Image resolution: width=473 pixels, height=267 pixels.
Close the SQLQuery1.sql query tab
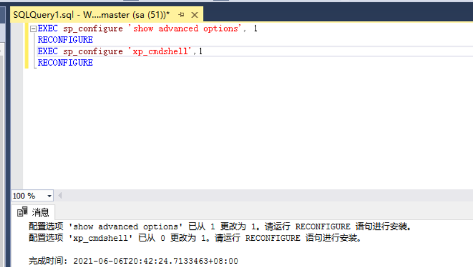point(194,14)
